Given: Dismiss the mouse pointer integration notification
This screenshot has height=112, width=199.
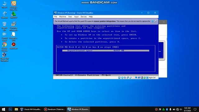Looking at the screenshot, I should tap(153, 21).
